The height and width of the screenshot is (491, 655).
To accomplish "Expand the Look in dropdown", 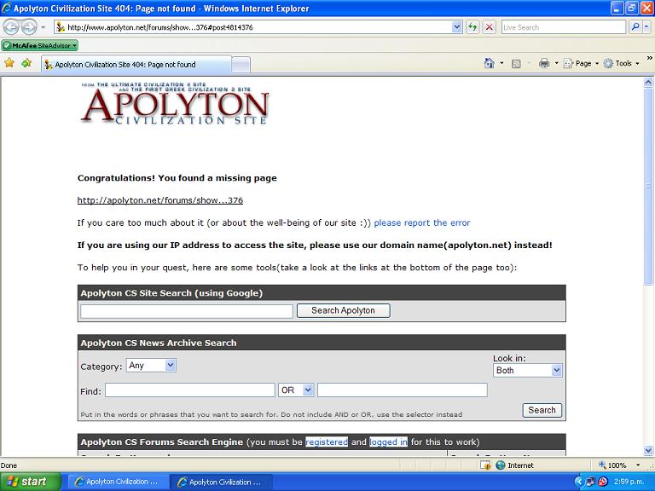I will tap(528, 371).
